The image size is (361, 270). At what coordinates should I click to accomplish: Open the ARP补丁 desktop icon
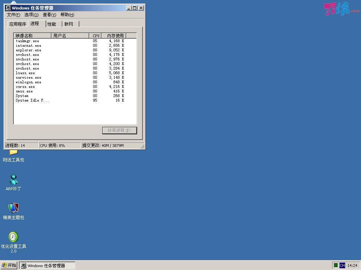[x=13, y=180]
